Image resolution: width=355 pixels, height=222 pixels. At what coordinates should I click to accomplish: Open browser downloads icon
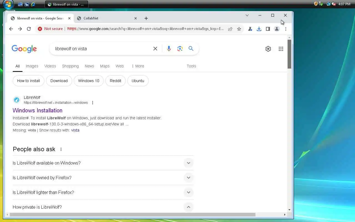pos(259,29)
